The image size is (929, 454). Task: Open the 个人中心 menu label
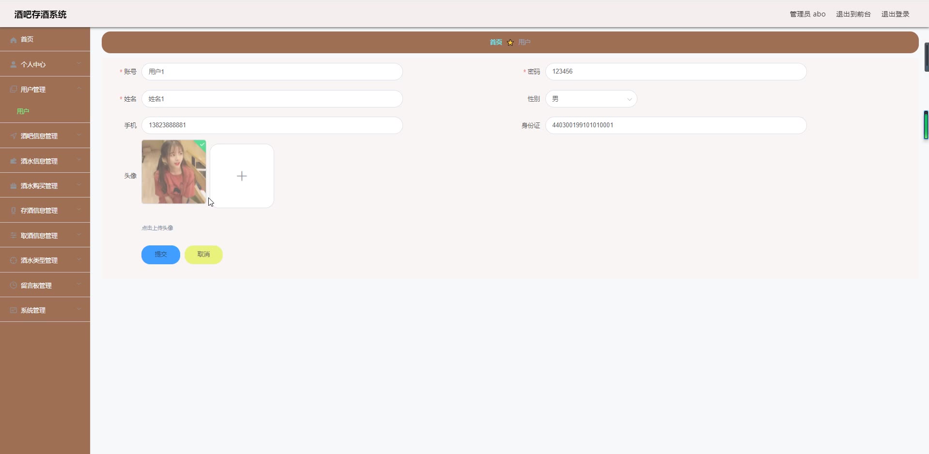[x=33, y=64]
